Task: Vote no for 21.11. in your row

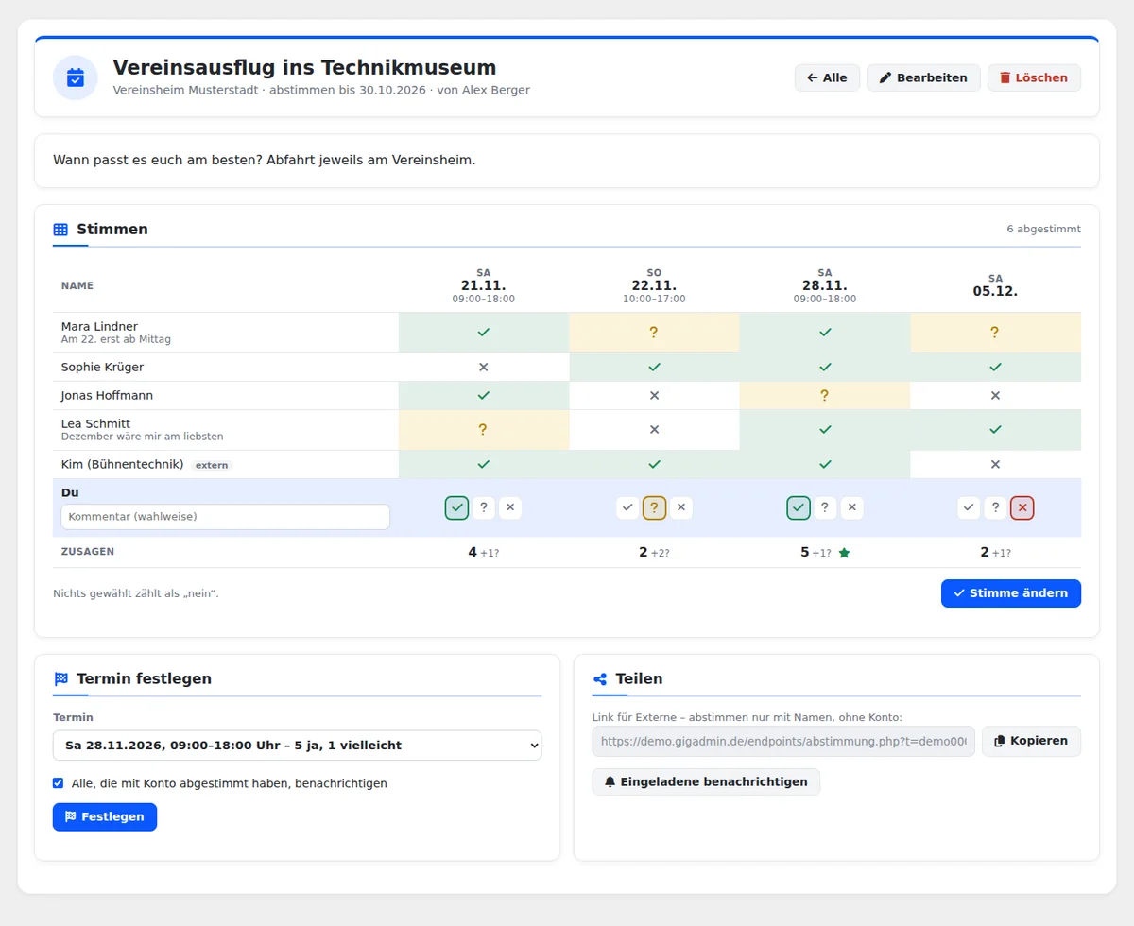Action: pyautogui.click(x=510, y=507)
